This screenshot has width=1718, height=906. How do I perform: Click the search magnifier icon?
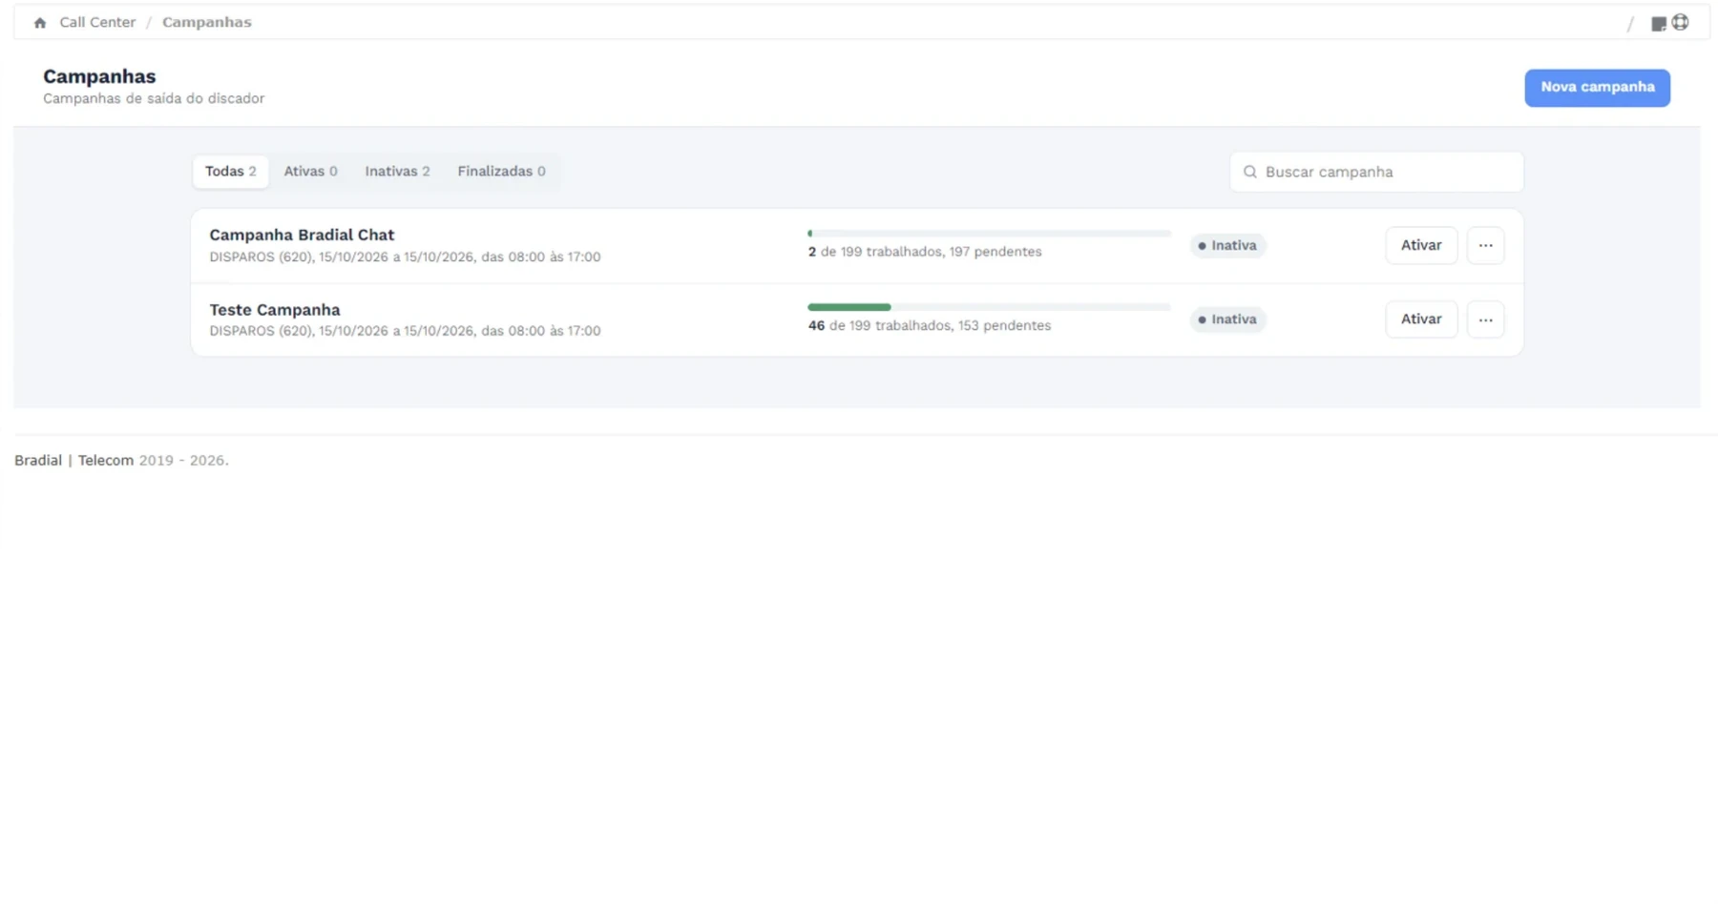tap(1250, 173)
